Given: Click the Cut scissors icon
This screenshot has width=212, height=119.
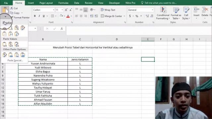Looking at the screenshot, I should point(12,8).
